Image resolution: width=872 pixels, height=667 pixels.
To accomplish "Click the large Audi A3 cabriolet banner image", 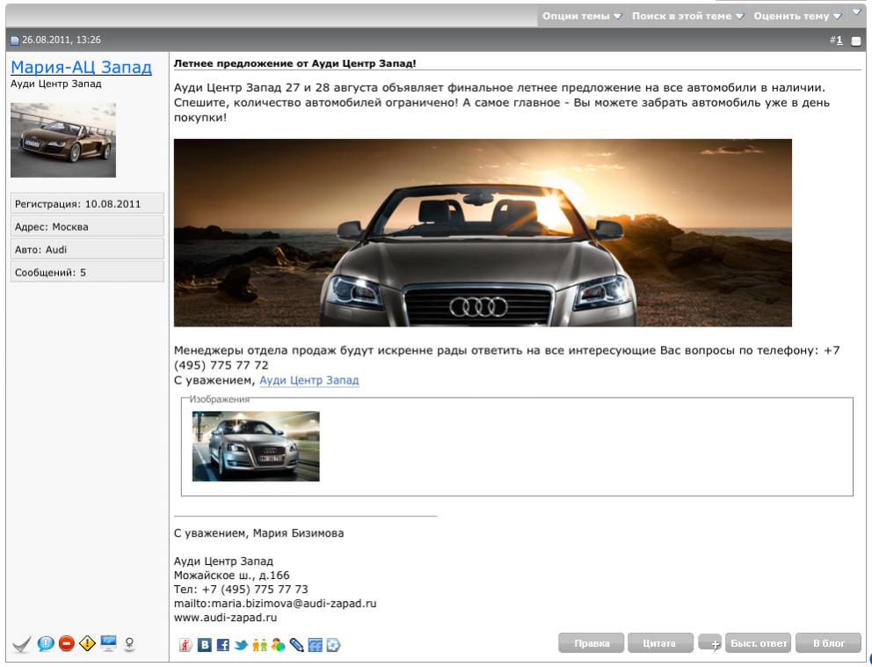I will tap(483, 232).
